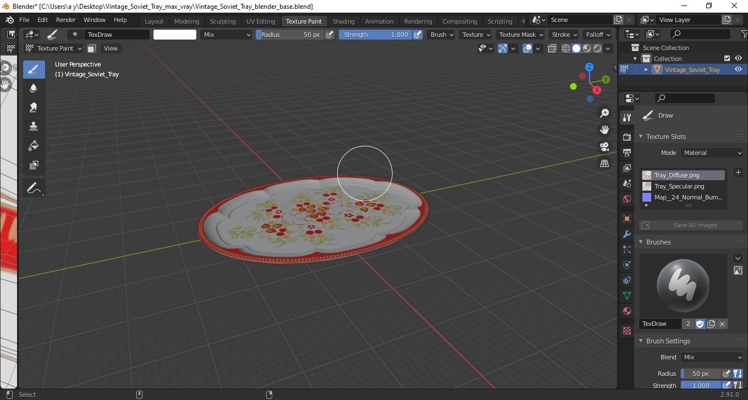Open the Texture Paint mode dropdown

pos(53,48)
